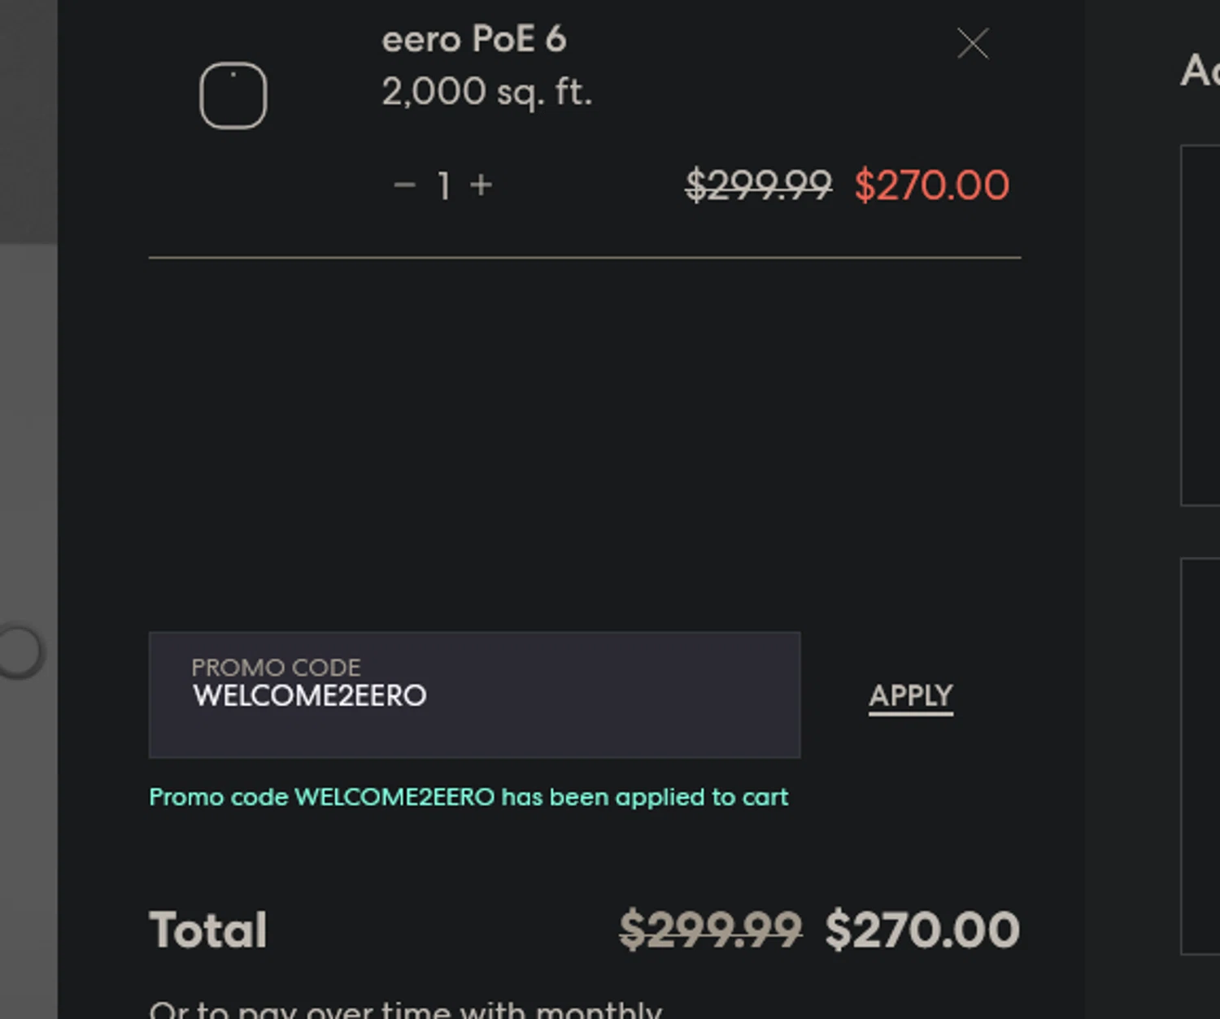The width and height of the screenshot is (1220, 1019).
Task: Click the eero PoE 6 device icon
Action: pos(233,96)
